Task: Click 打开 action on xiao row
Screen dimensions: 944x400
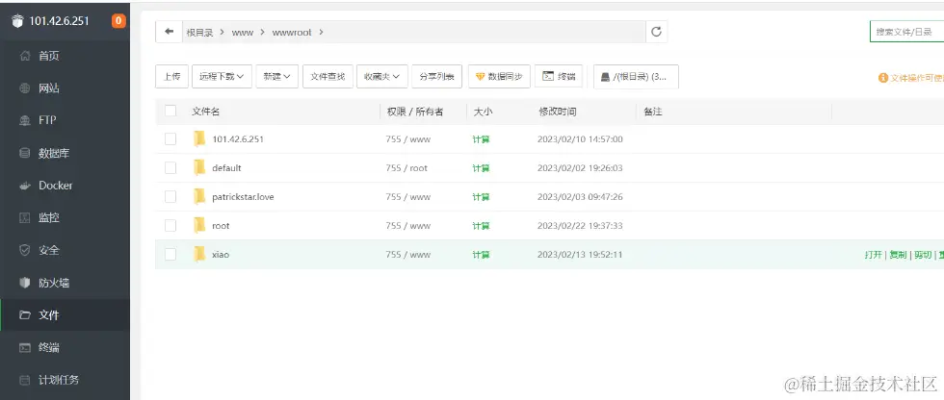Action: [874, 255]
